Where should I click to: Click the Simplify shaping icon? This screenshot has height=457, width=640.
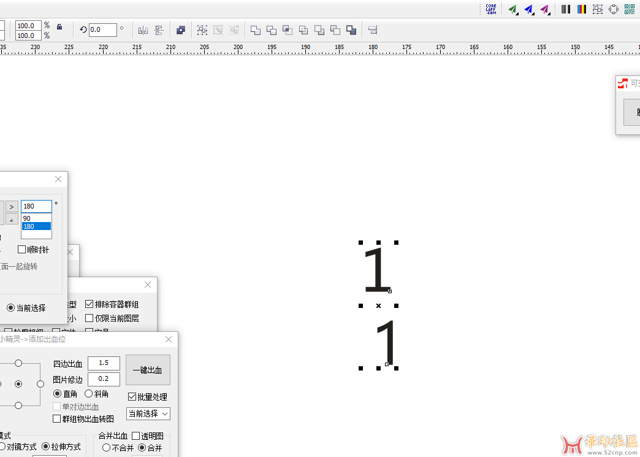tap(303, 30)
